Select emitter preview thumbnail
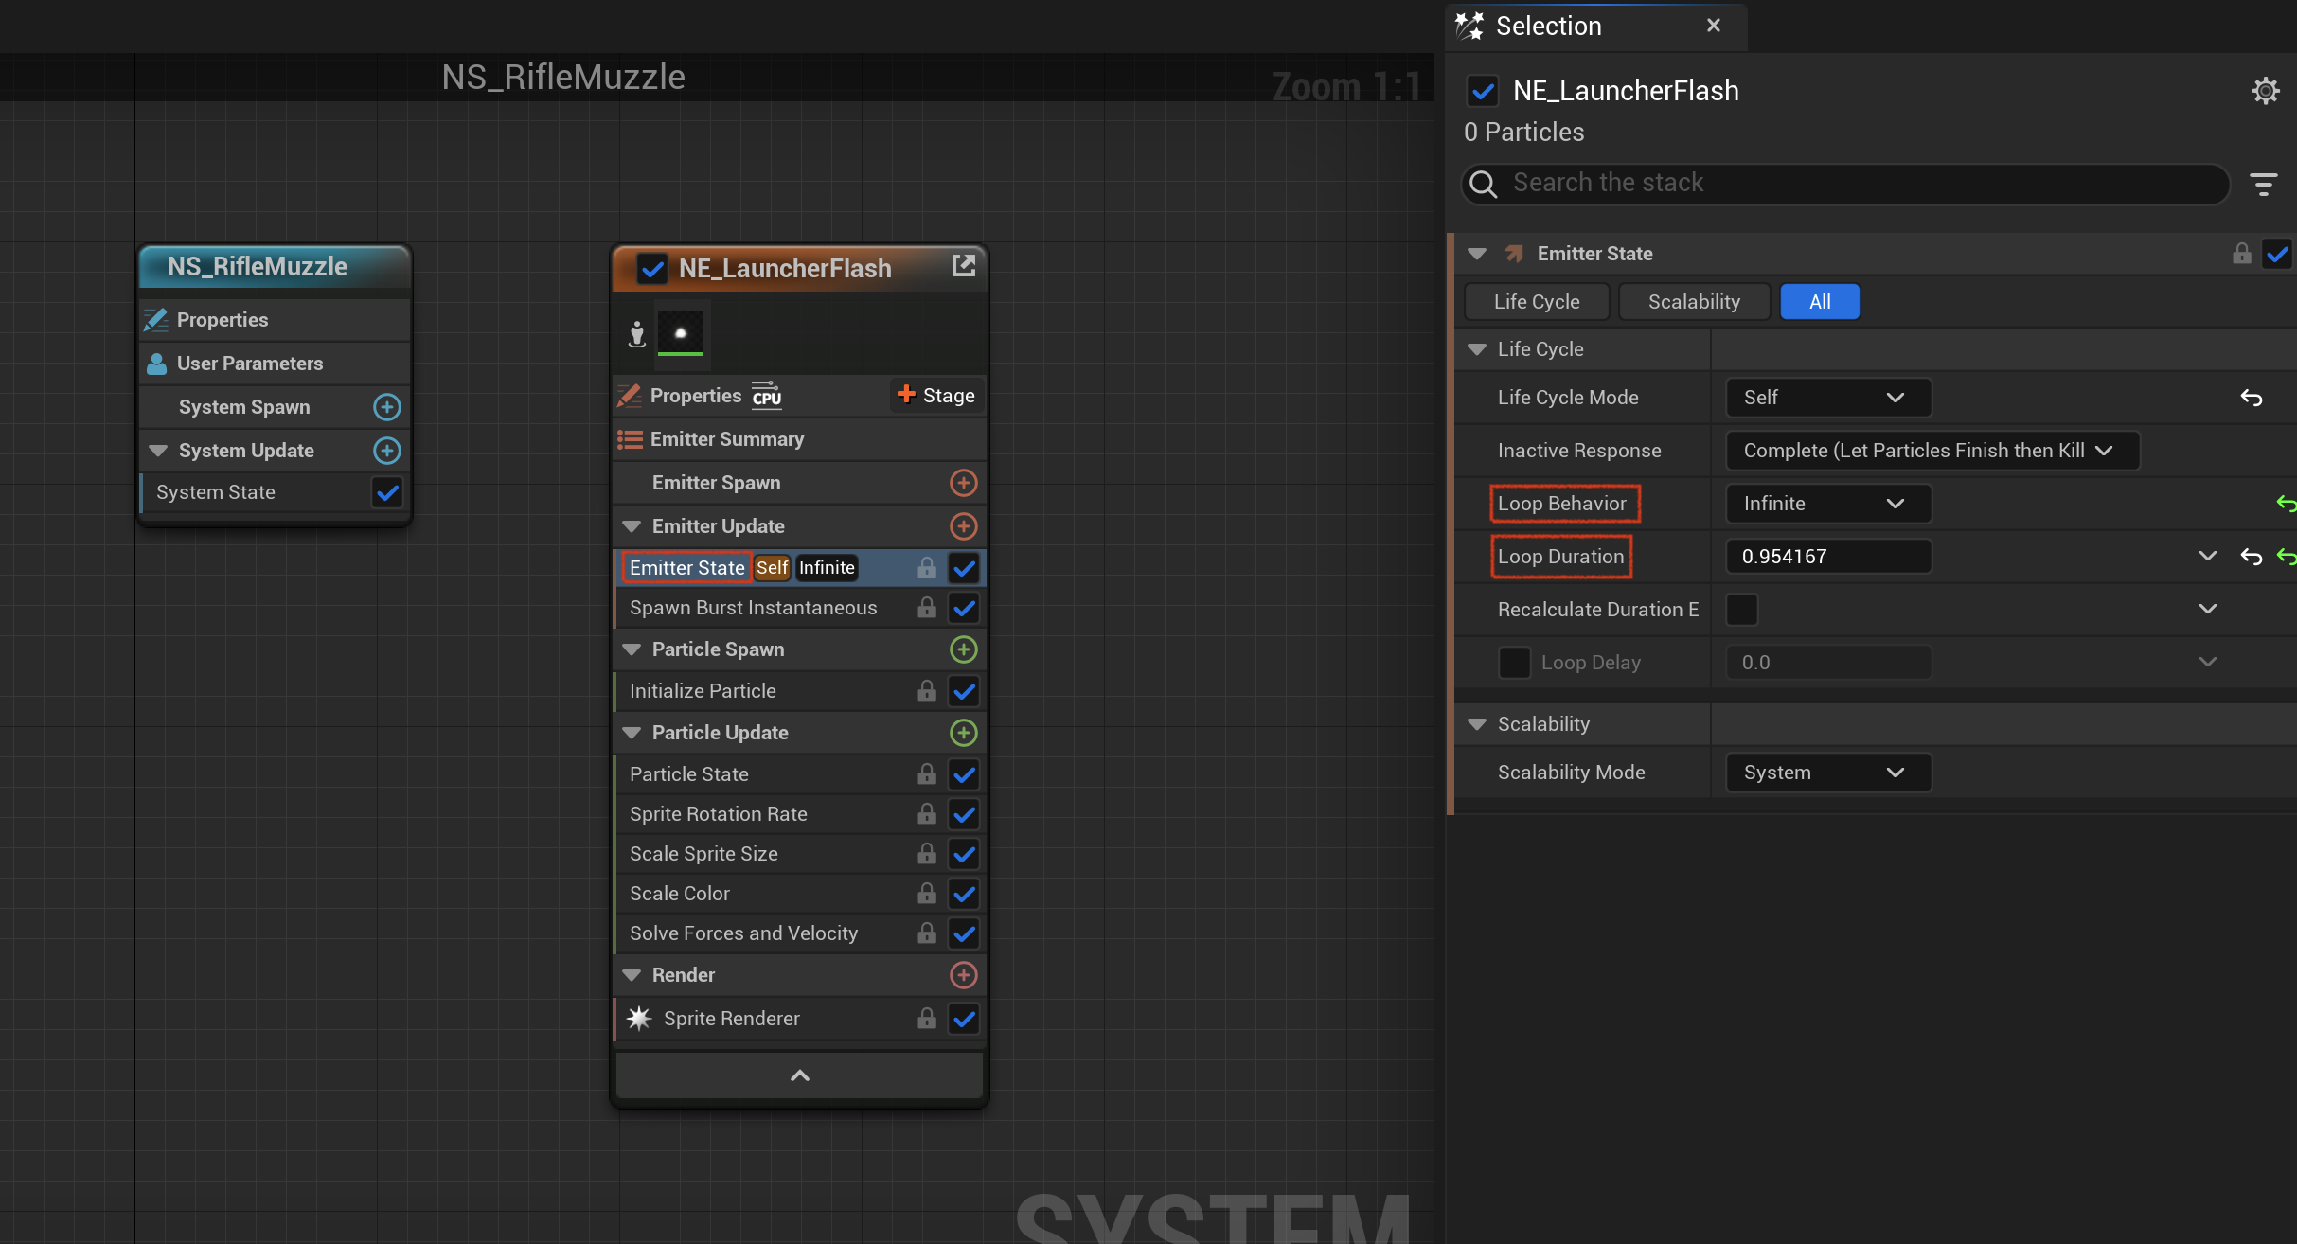 coord(680,333)
